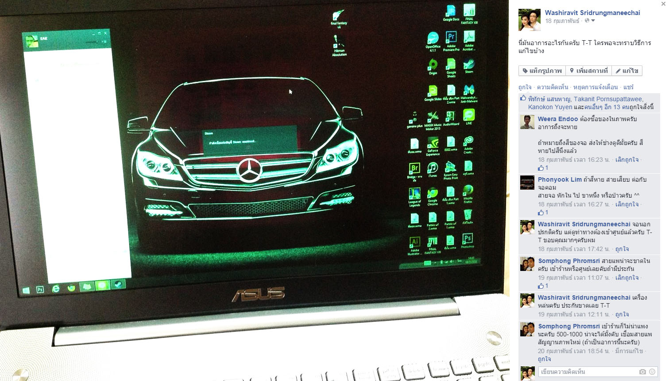This screenshot has height=381, width=669.
Task: Open the post author's name in the header
Action: click(x=592, y=13)
